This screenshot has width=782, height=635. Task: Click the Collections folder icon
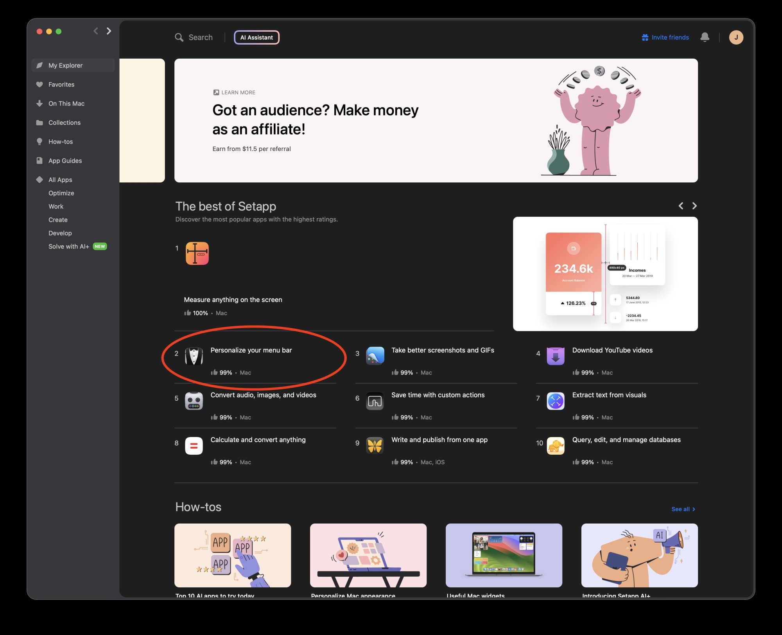39,123
